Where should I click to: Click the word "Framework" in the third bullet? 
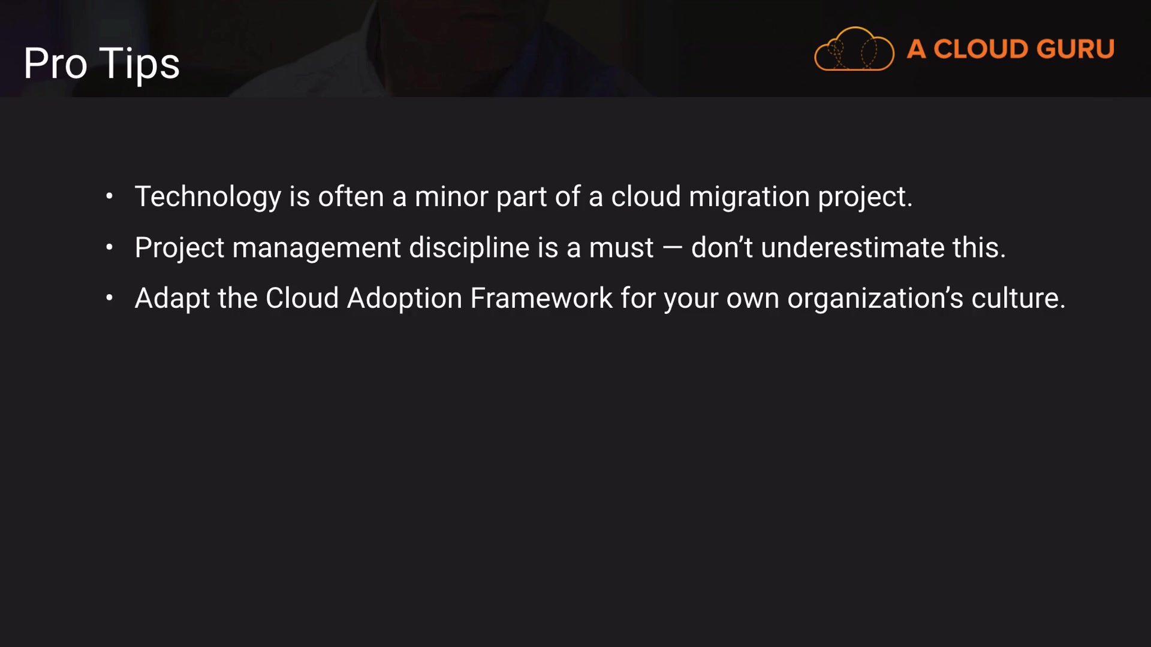coord(541,298)
